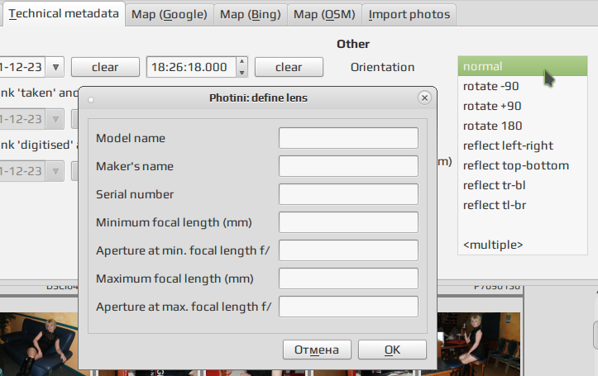Click Aperture at min. focal length field
Image resolution: width=598 pixels, height=376 pixels.
[348, 250]
